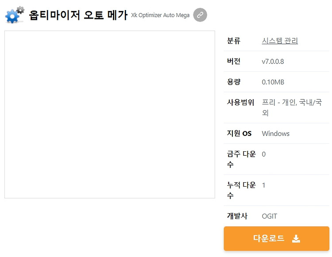Click the 버전 label
This screenshot has height=257, width=332.
(x=234, y=61)
